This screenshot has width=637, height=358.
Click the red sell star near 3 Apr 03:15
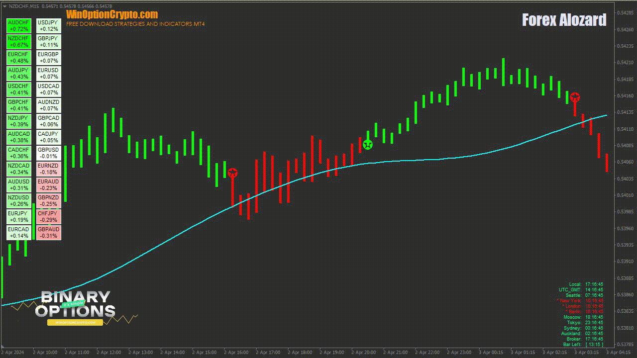(x=575, y=97)
